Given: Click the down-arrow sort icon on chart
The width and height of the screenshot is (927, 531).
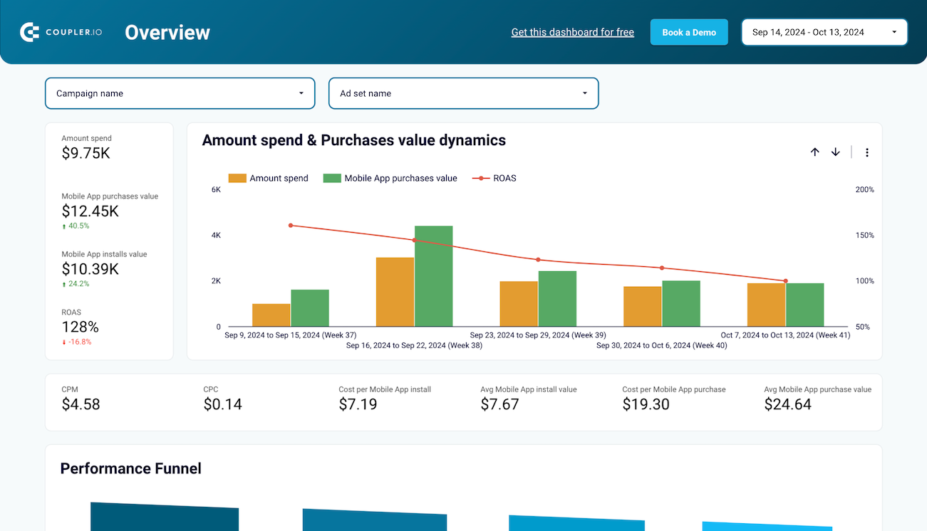Looking at the screenshot, I should click(835, 152).
